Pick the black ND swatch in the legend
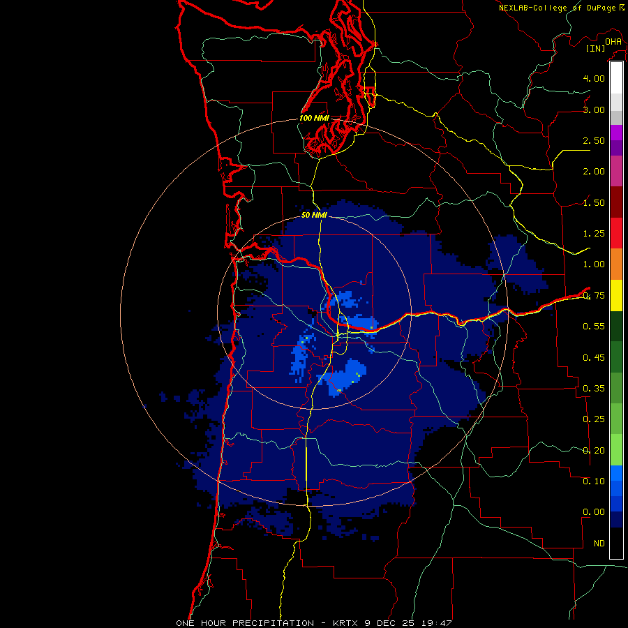 616,543
